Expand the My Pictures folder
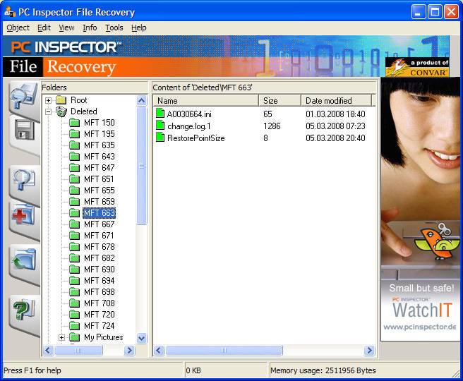The image size is (463, 381). tap(61, 337)
